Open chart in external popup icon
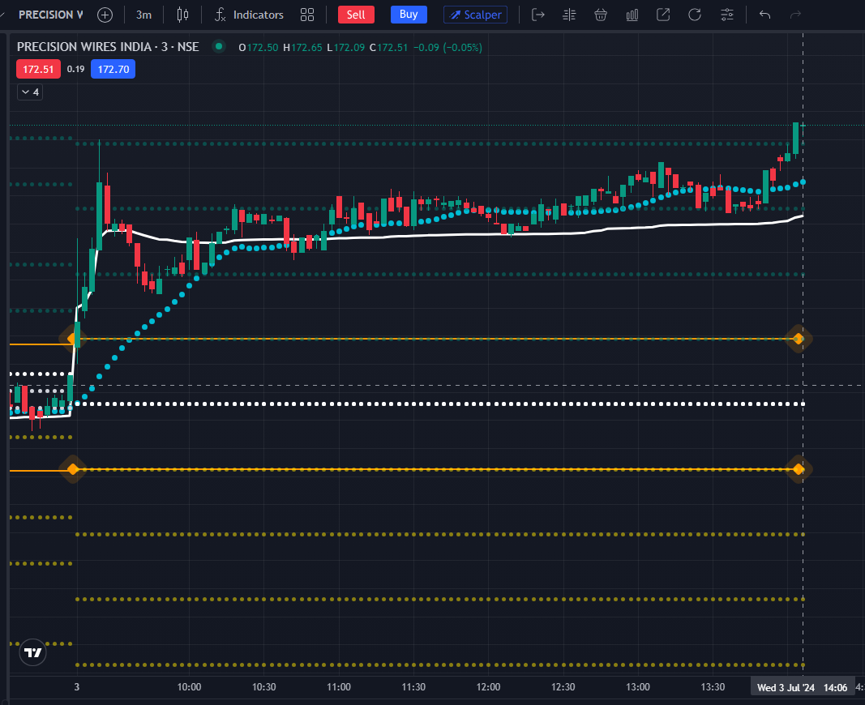This screenshot has height=705, width=865. [x=663, y=15]
